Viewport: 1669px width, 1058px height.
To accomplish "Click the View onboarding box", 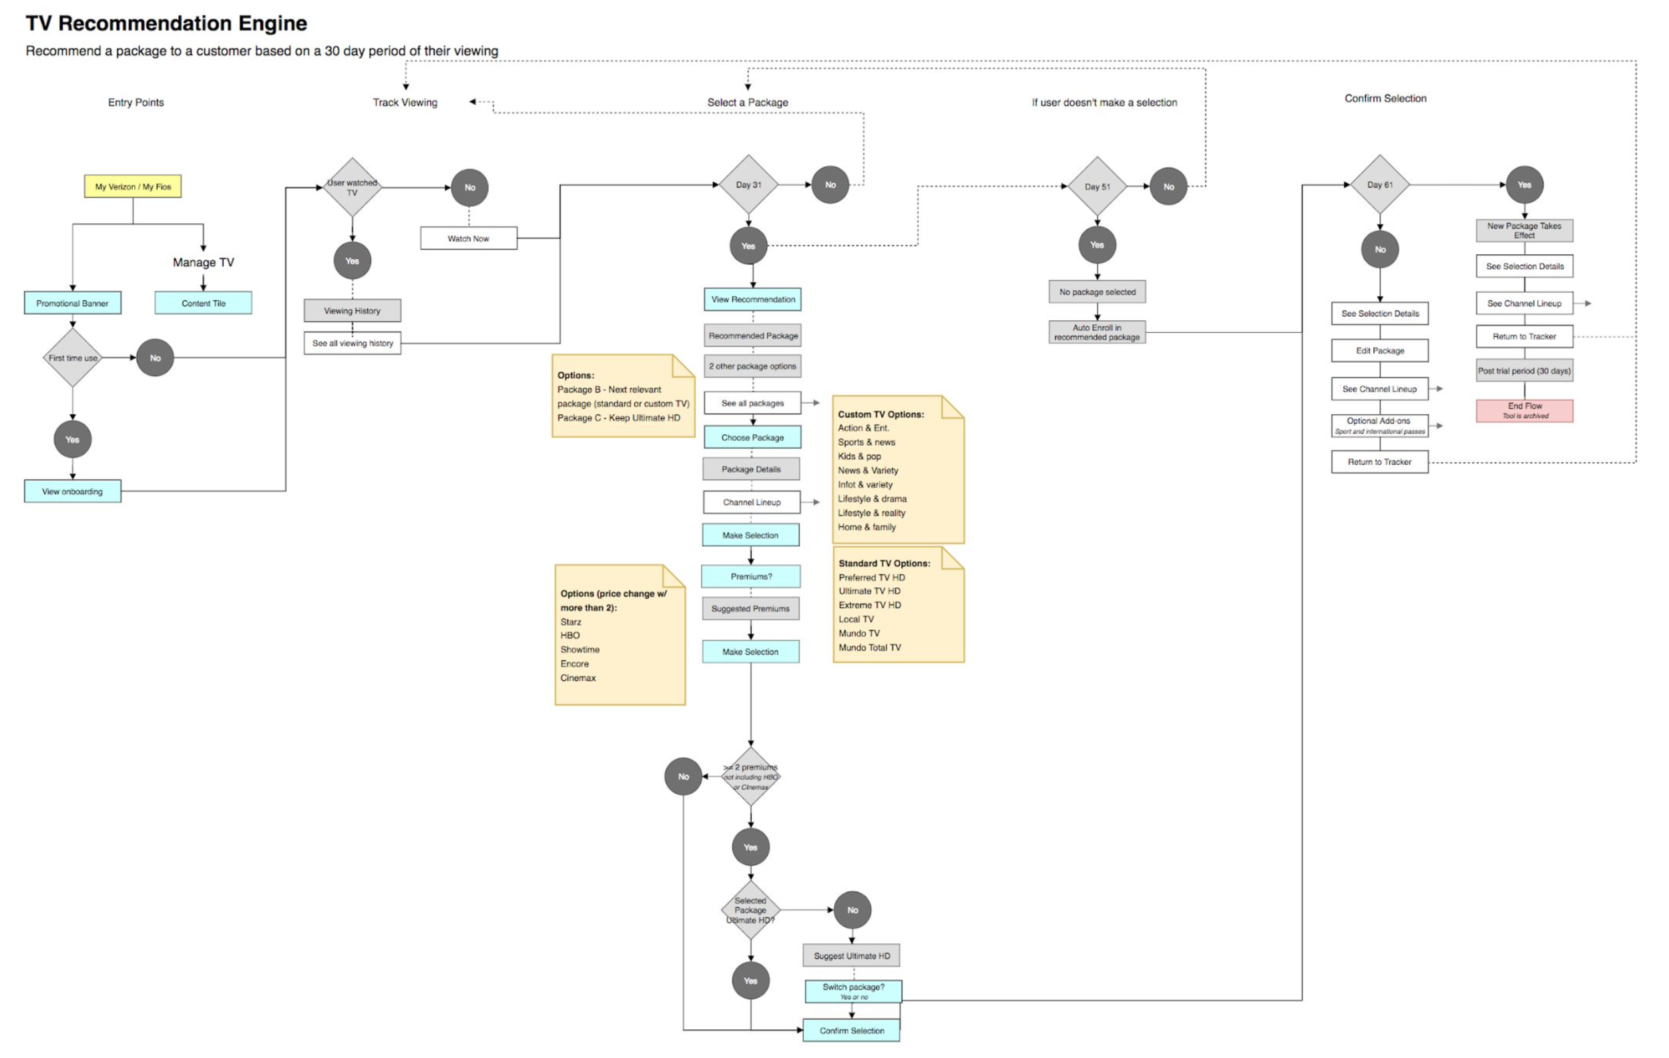I will point(72,492).
